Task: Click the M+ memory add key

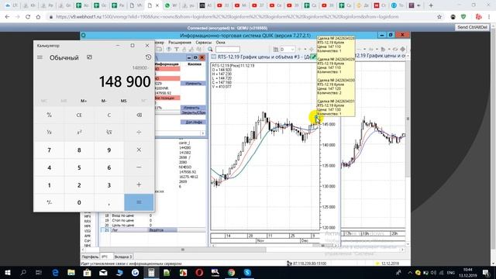Action: 84,101
